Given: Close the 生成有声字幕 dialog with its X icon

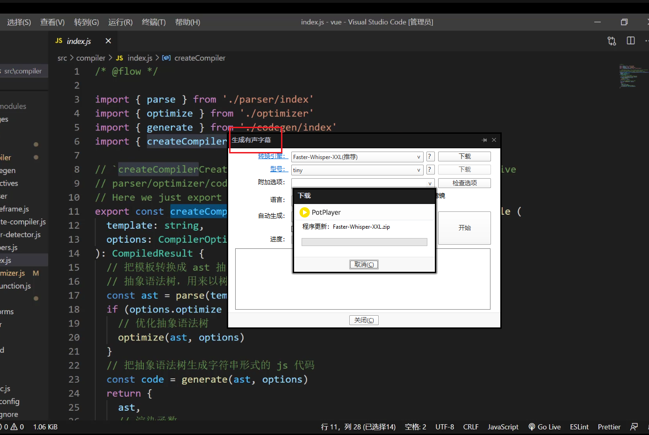Looking at the screenshot, I should pos(494,140).
